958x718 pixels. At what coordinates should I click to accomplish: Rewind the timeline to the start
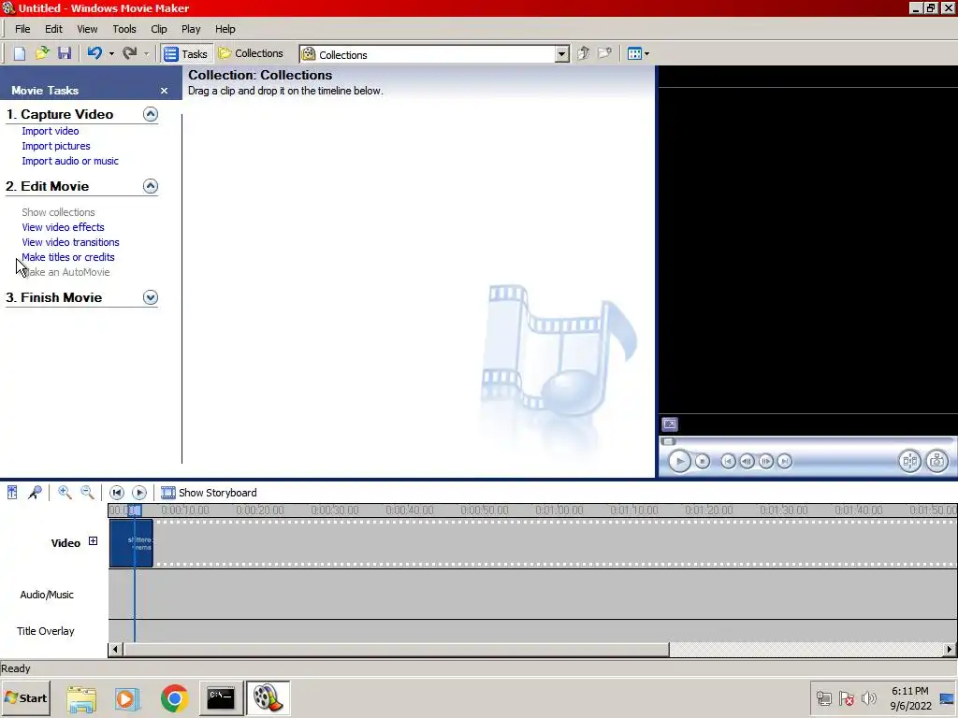[x=117, y=492]
